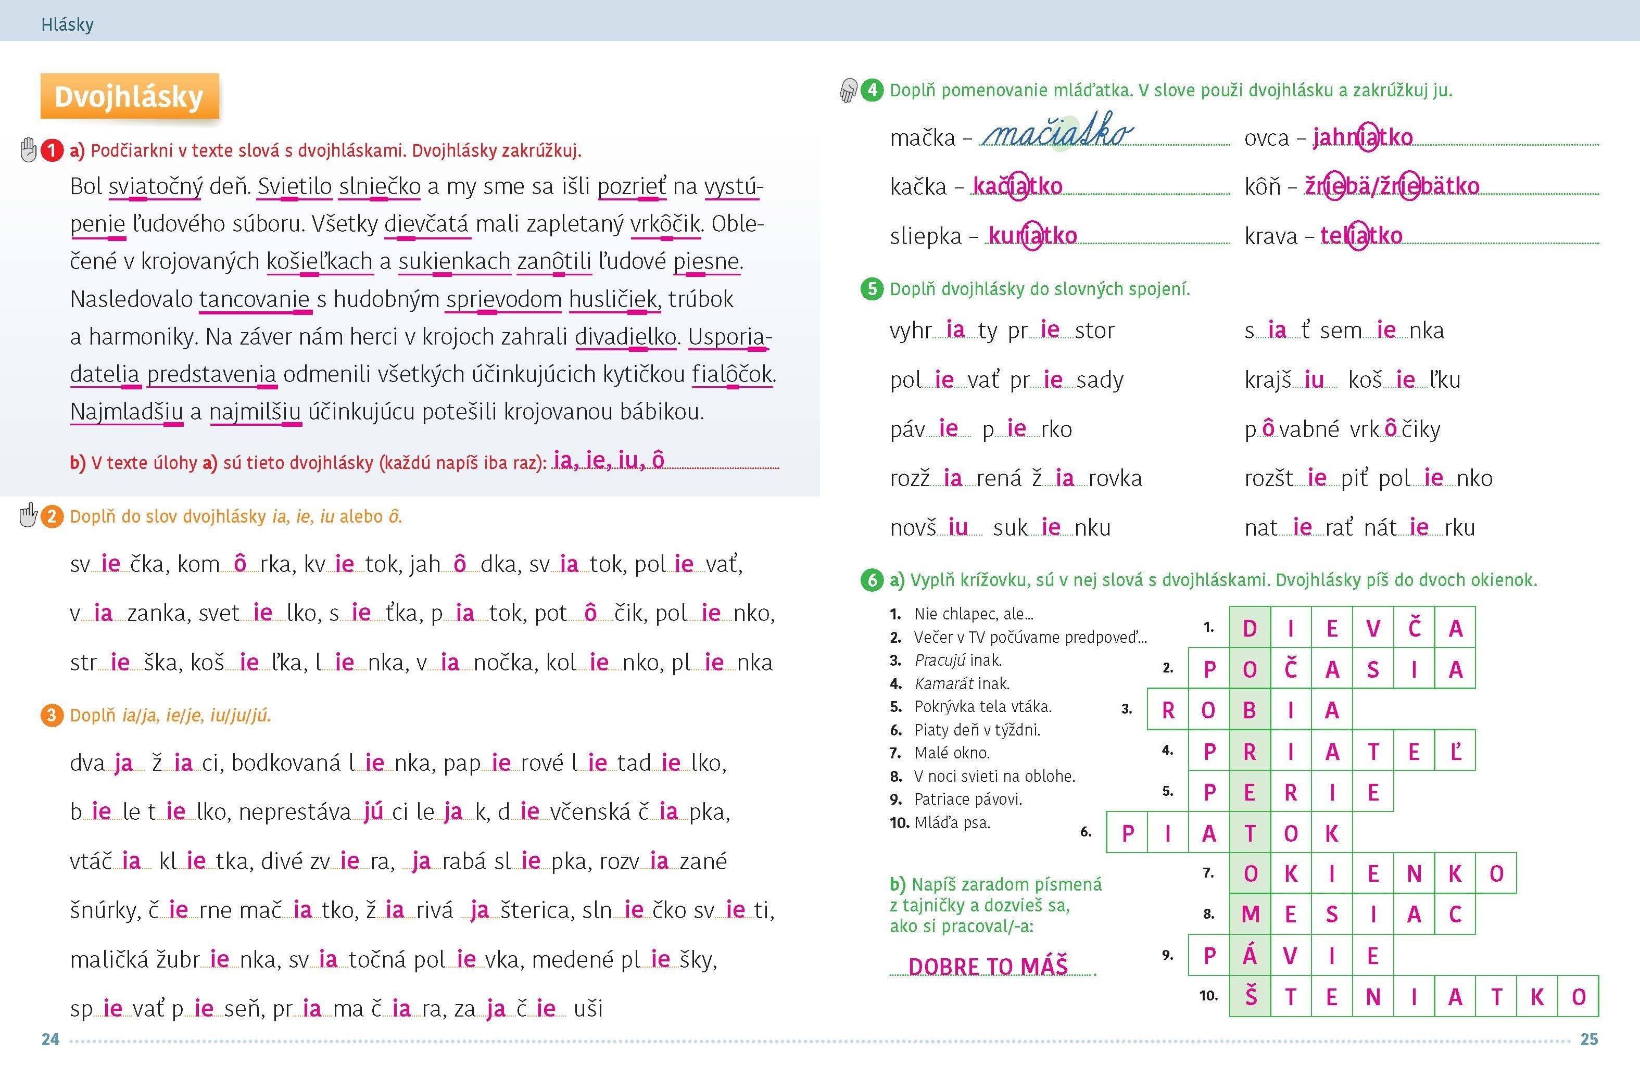Viewport: 1640px width, 1066px height.
Task: Click the phrase 'natierať nátierku'
Action: (1359, 528)
